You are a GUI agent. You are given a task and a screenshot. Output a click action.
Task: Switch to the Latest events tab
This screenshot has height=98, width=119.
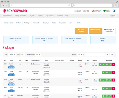point(8,23)
